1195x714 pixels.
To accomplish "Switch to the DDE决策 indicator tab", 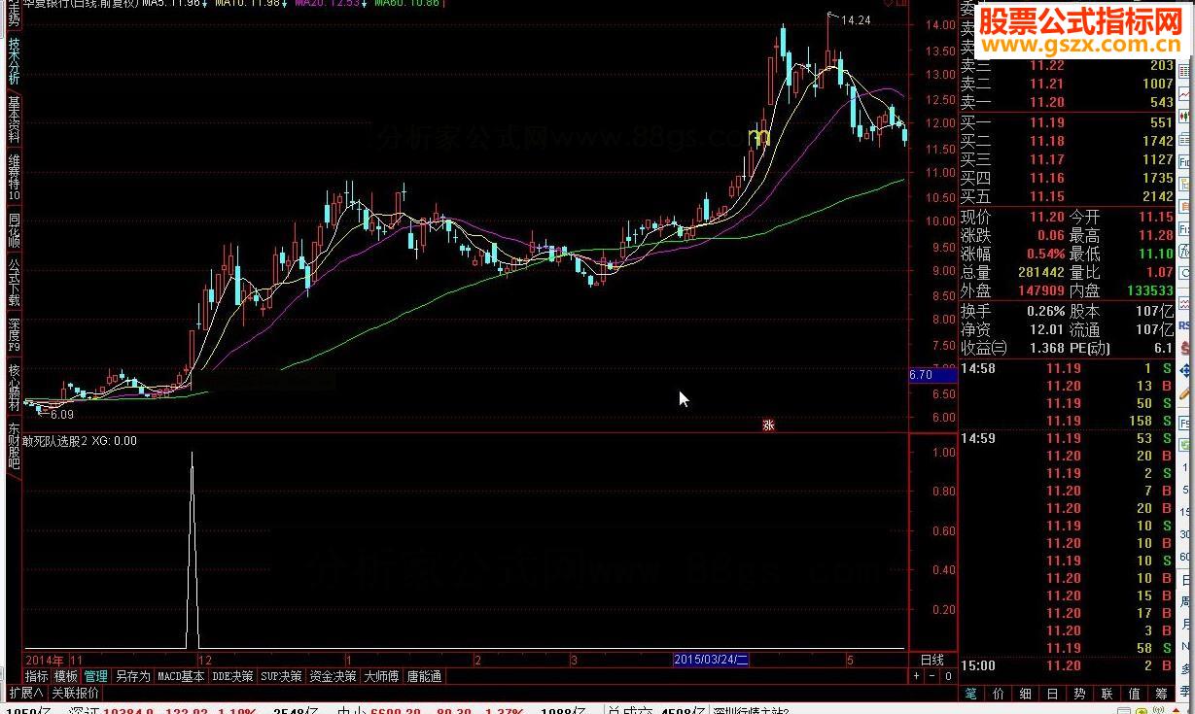I will pos(233,676).
